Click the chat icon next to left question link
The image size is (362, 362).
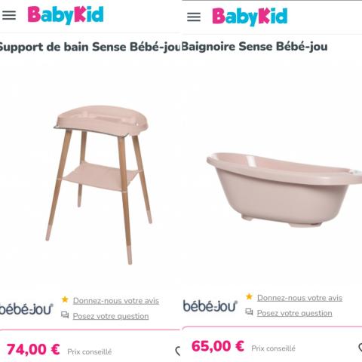point(65,315)
